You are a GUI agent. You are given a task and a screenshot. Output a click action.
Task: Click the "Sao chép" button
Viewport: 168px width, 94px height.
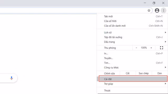coord(144,73)
